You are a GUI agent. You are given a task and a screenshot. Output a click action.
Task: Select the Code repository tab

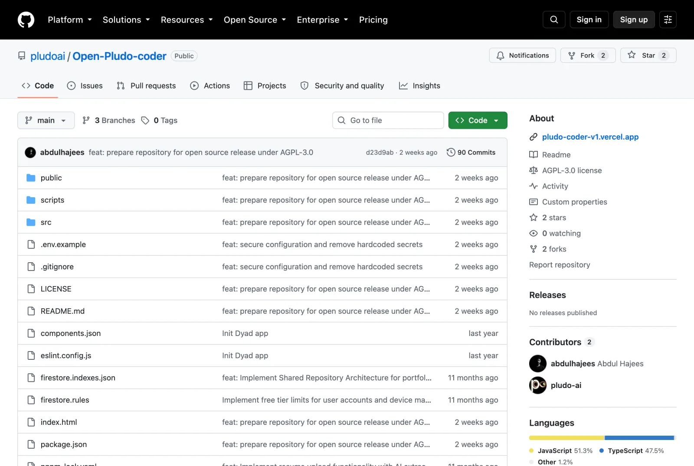(38, 86)
